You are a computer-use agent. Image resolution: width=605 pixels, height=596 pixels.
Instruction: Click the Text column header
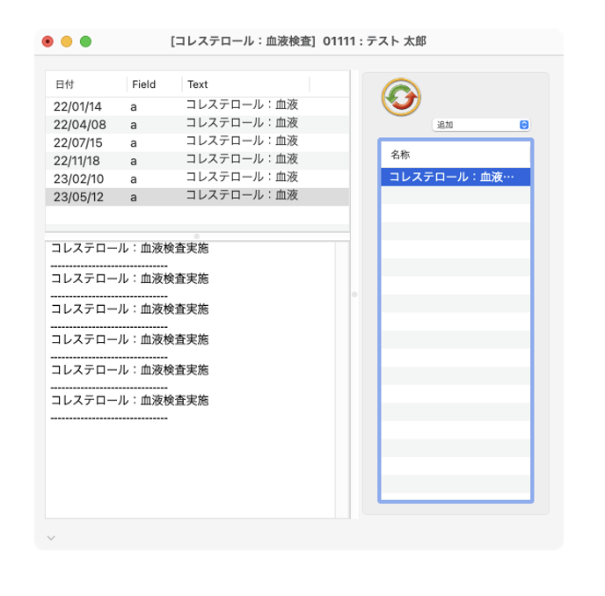coord(245,84)
